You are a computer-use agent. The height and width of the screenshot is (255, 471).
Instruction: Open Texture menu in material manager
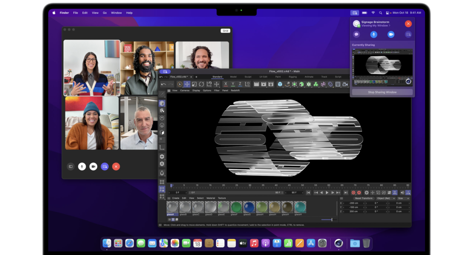pos(222,198)
